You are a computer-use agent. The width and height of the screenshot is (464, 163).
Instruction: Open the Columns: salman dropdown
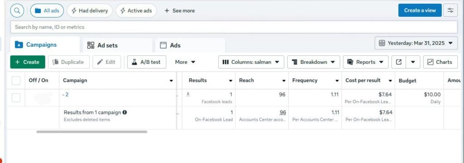pos(251,62)
